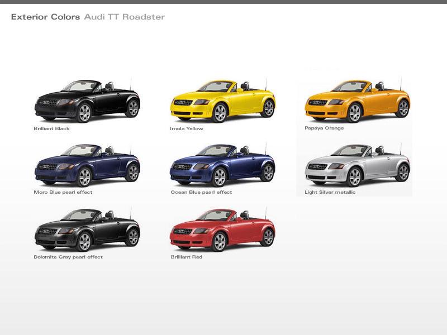Click the Brilliant Black color label
The image size is (447, 335).
coord(50,128)
